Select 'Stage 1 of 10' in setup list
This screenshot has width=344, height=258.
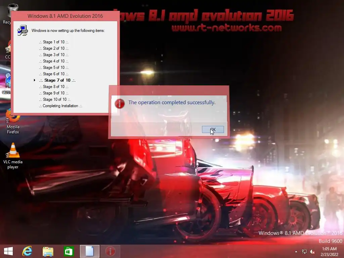coord(54,42)
